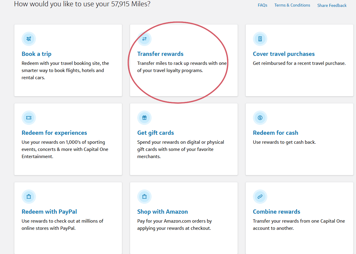Click the shopping bag icon above Shop with Amazon
Viewport: 356px width, 254px height.
tap(144, 197)
